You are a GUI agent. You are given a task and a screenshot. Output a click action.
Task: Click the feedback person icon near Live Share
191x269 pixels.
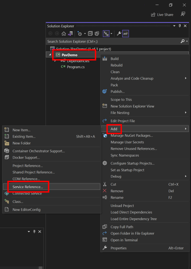pos(183,14)
